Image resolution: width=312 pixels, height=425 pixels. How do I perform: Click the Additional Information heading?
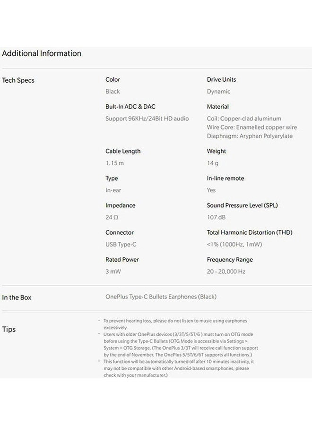point(42,53)
